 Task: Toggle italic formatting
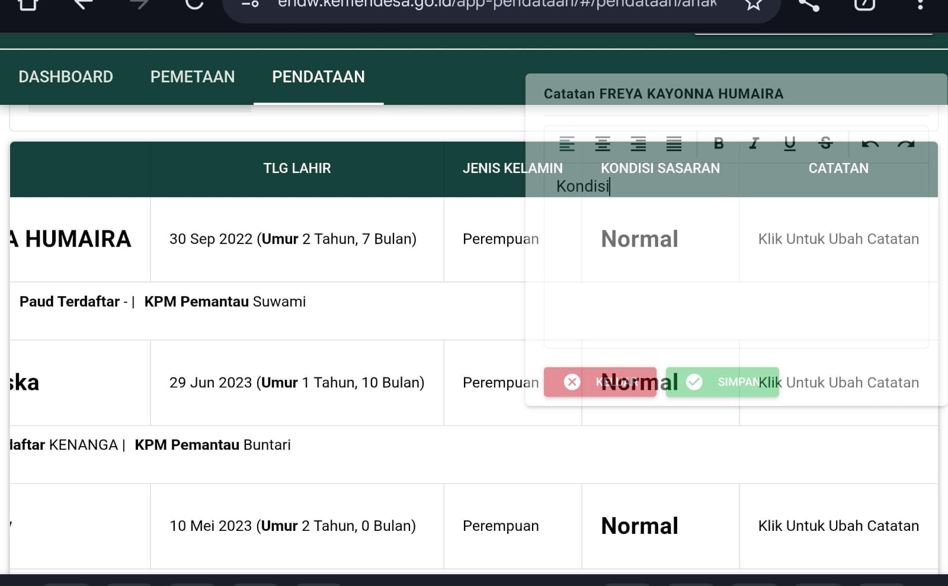click(x=754, y=143)
